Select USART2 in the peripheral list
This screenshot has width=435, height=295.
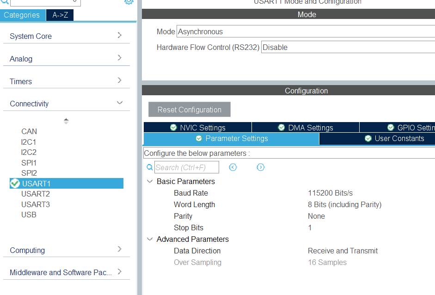click(36, 194)
